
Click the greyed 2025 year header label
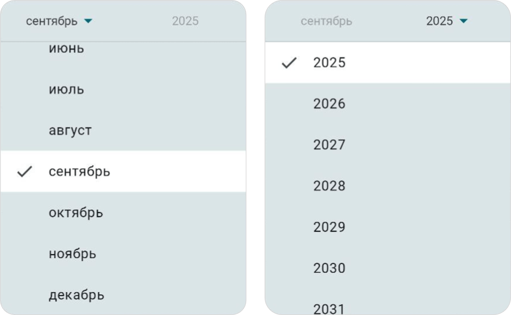(185, 21)
